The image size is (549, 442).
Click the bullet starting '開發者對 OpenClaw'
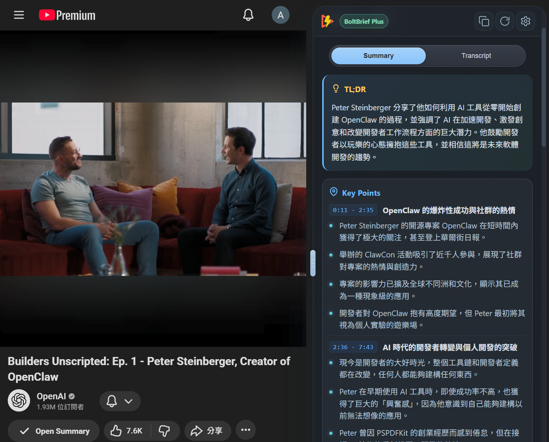(x=432, y=319)
